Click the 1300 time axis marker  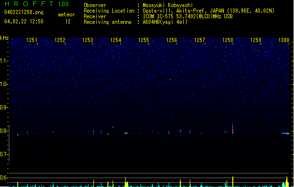[x=284, y=40]
